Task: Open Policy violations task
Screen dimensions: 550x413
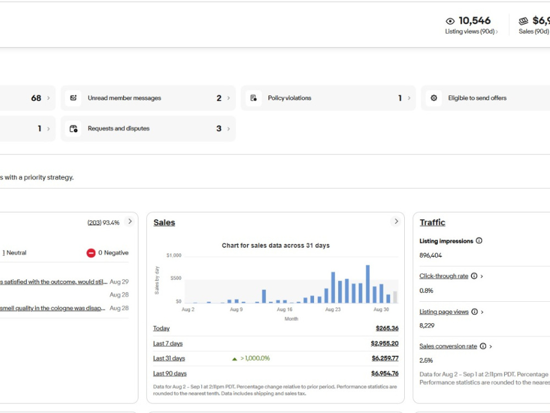Action: click(x=328, y=98)
